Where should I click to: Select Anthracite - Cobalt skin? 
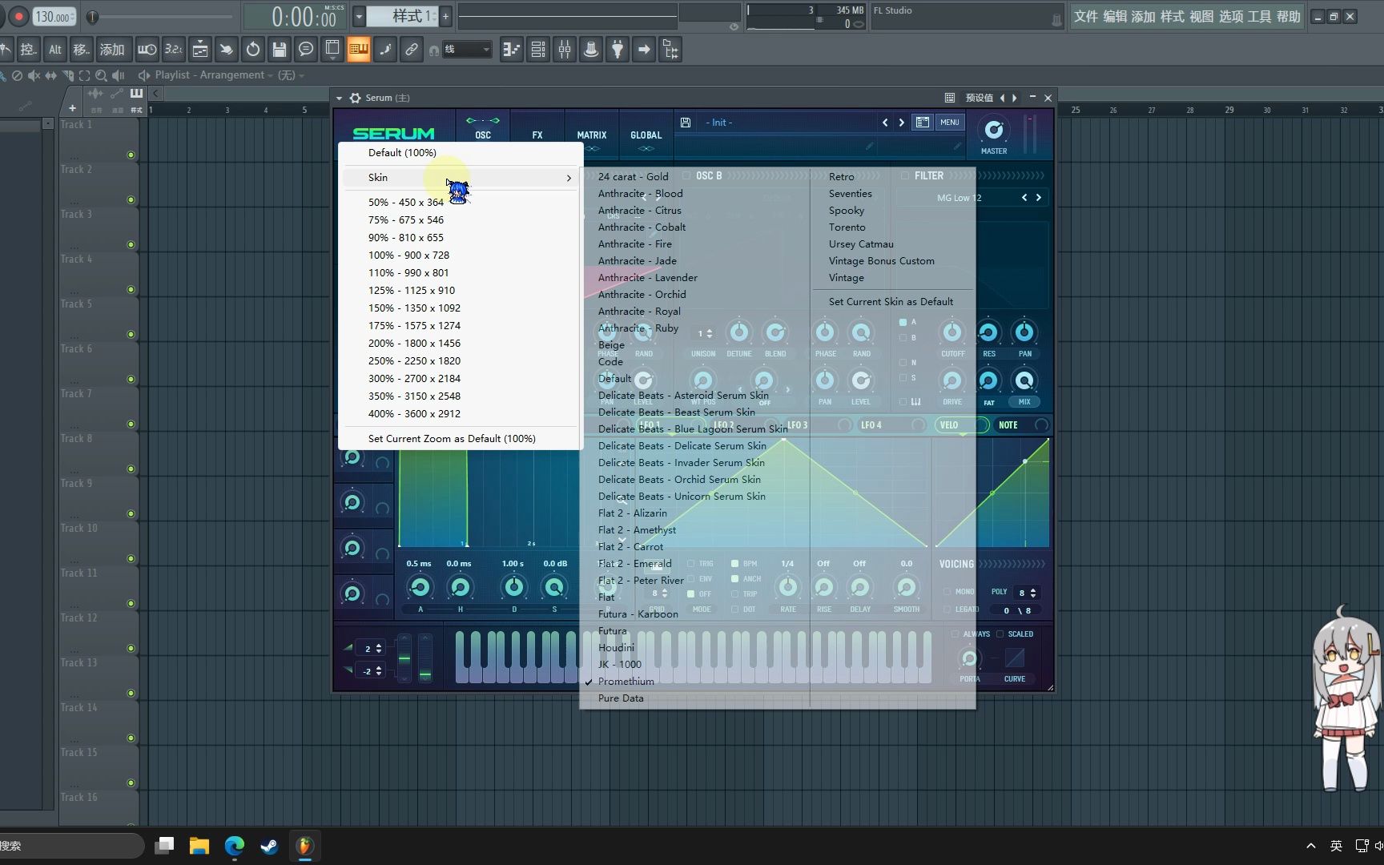coord(642,227)
